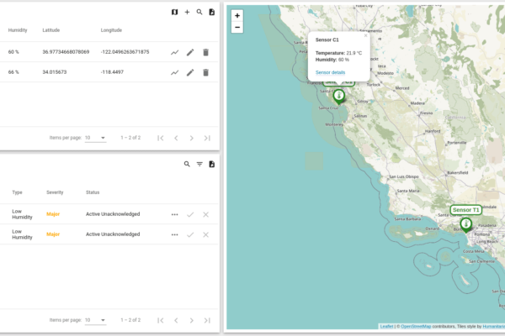Add a new sensor with plus icon
Viewport: 505px width, 336px height.
[x=187, y=12]
